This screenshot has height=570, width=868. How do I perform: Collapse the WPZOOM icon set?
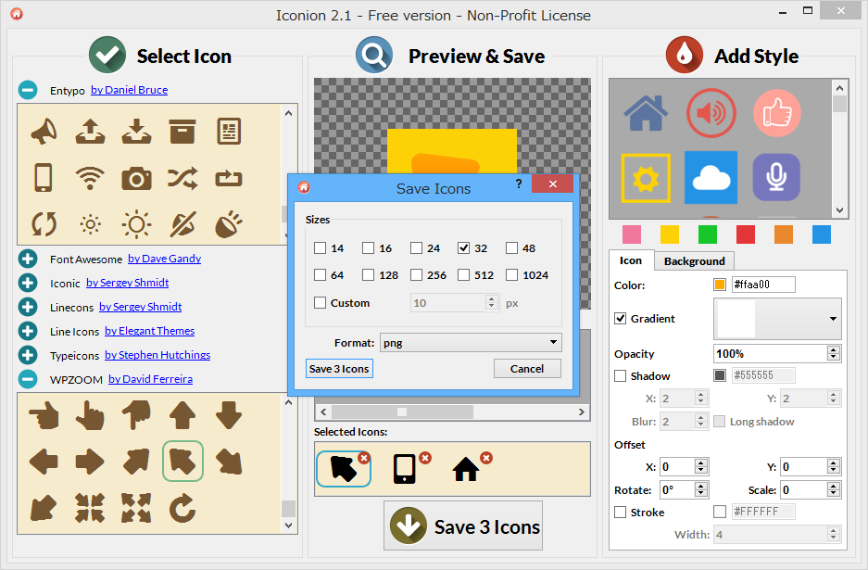(x=28, y=379)
